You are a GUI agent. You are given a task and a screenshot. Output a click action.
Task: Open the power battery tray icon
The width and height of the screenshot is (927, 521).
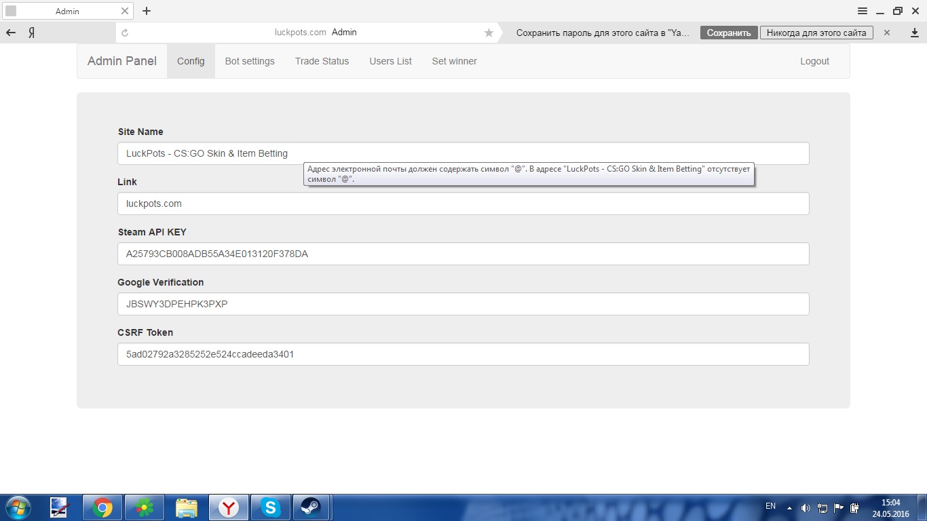(x=854, y=508)
